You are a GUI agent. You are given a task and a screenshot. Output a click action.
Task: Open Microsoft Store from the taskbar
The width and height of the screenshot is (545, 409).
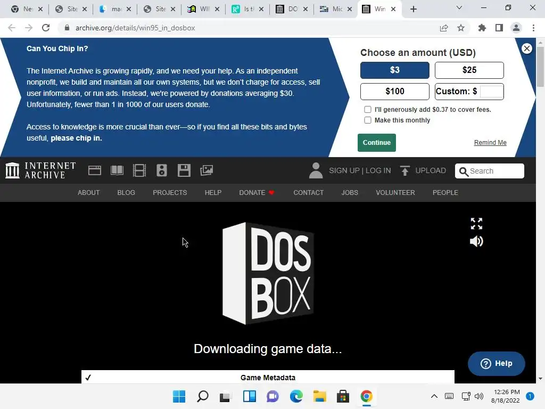coord(343,396)
